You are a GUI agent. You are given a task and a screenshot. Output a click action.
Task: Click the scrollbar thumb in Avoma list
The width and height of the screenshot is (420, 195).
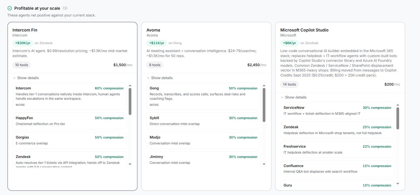coord(264,105)
